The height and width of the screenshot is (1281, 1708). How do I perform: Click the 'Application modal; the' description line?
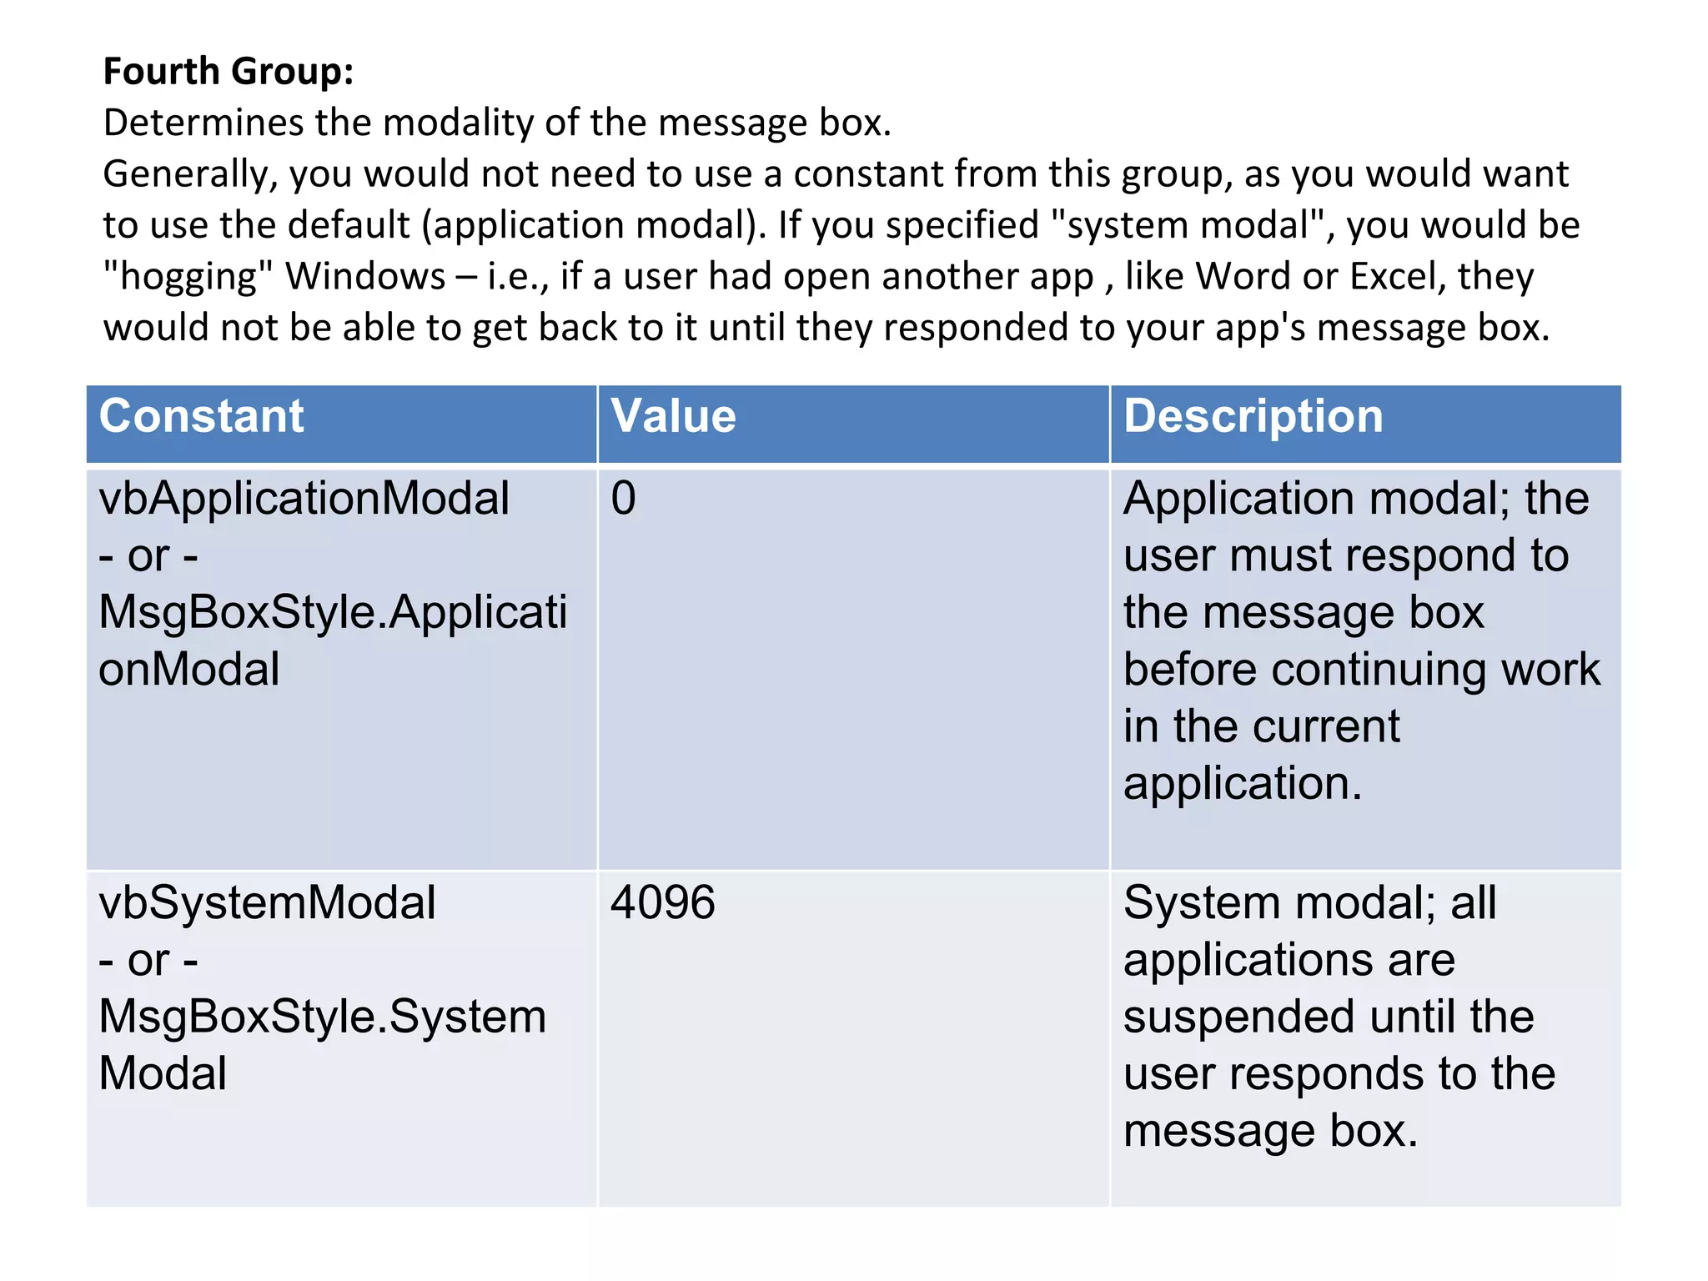click(x=1355, y=499)
